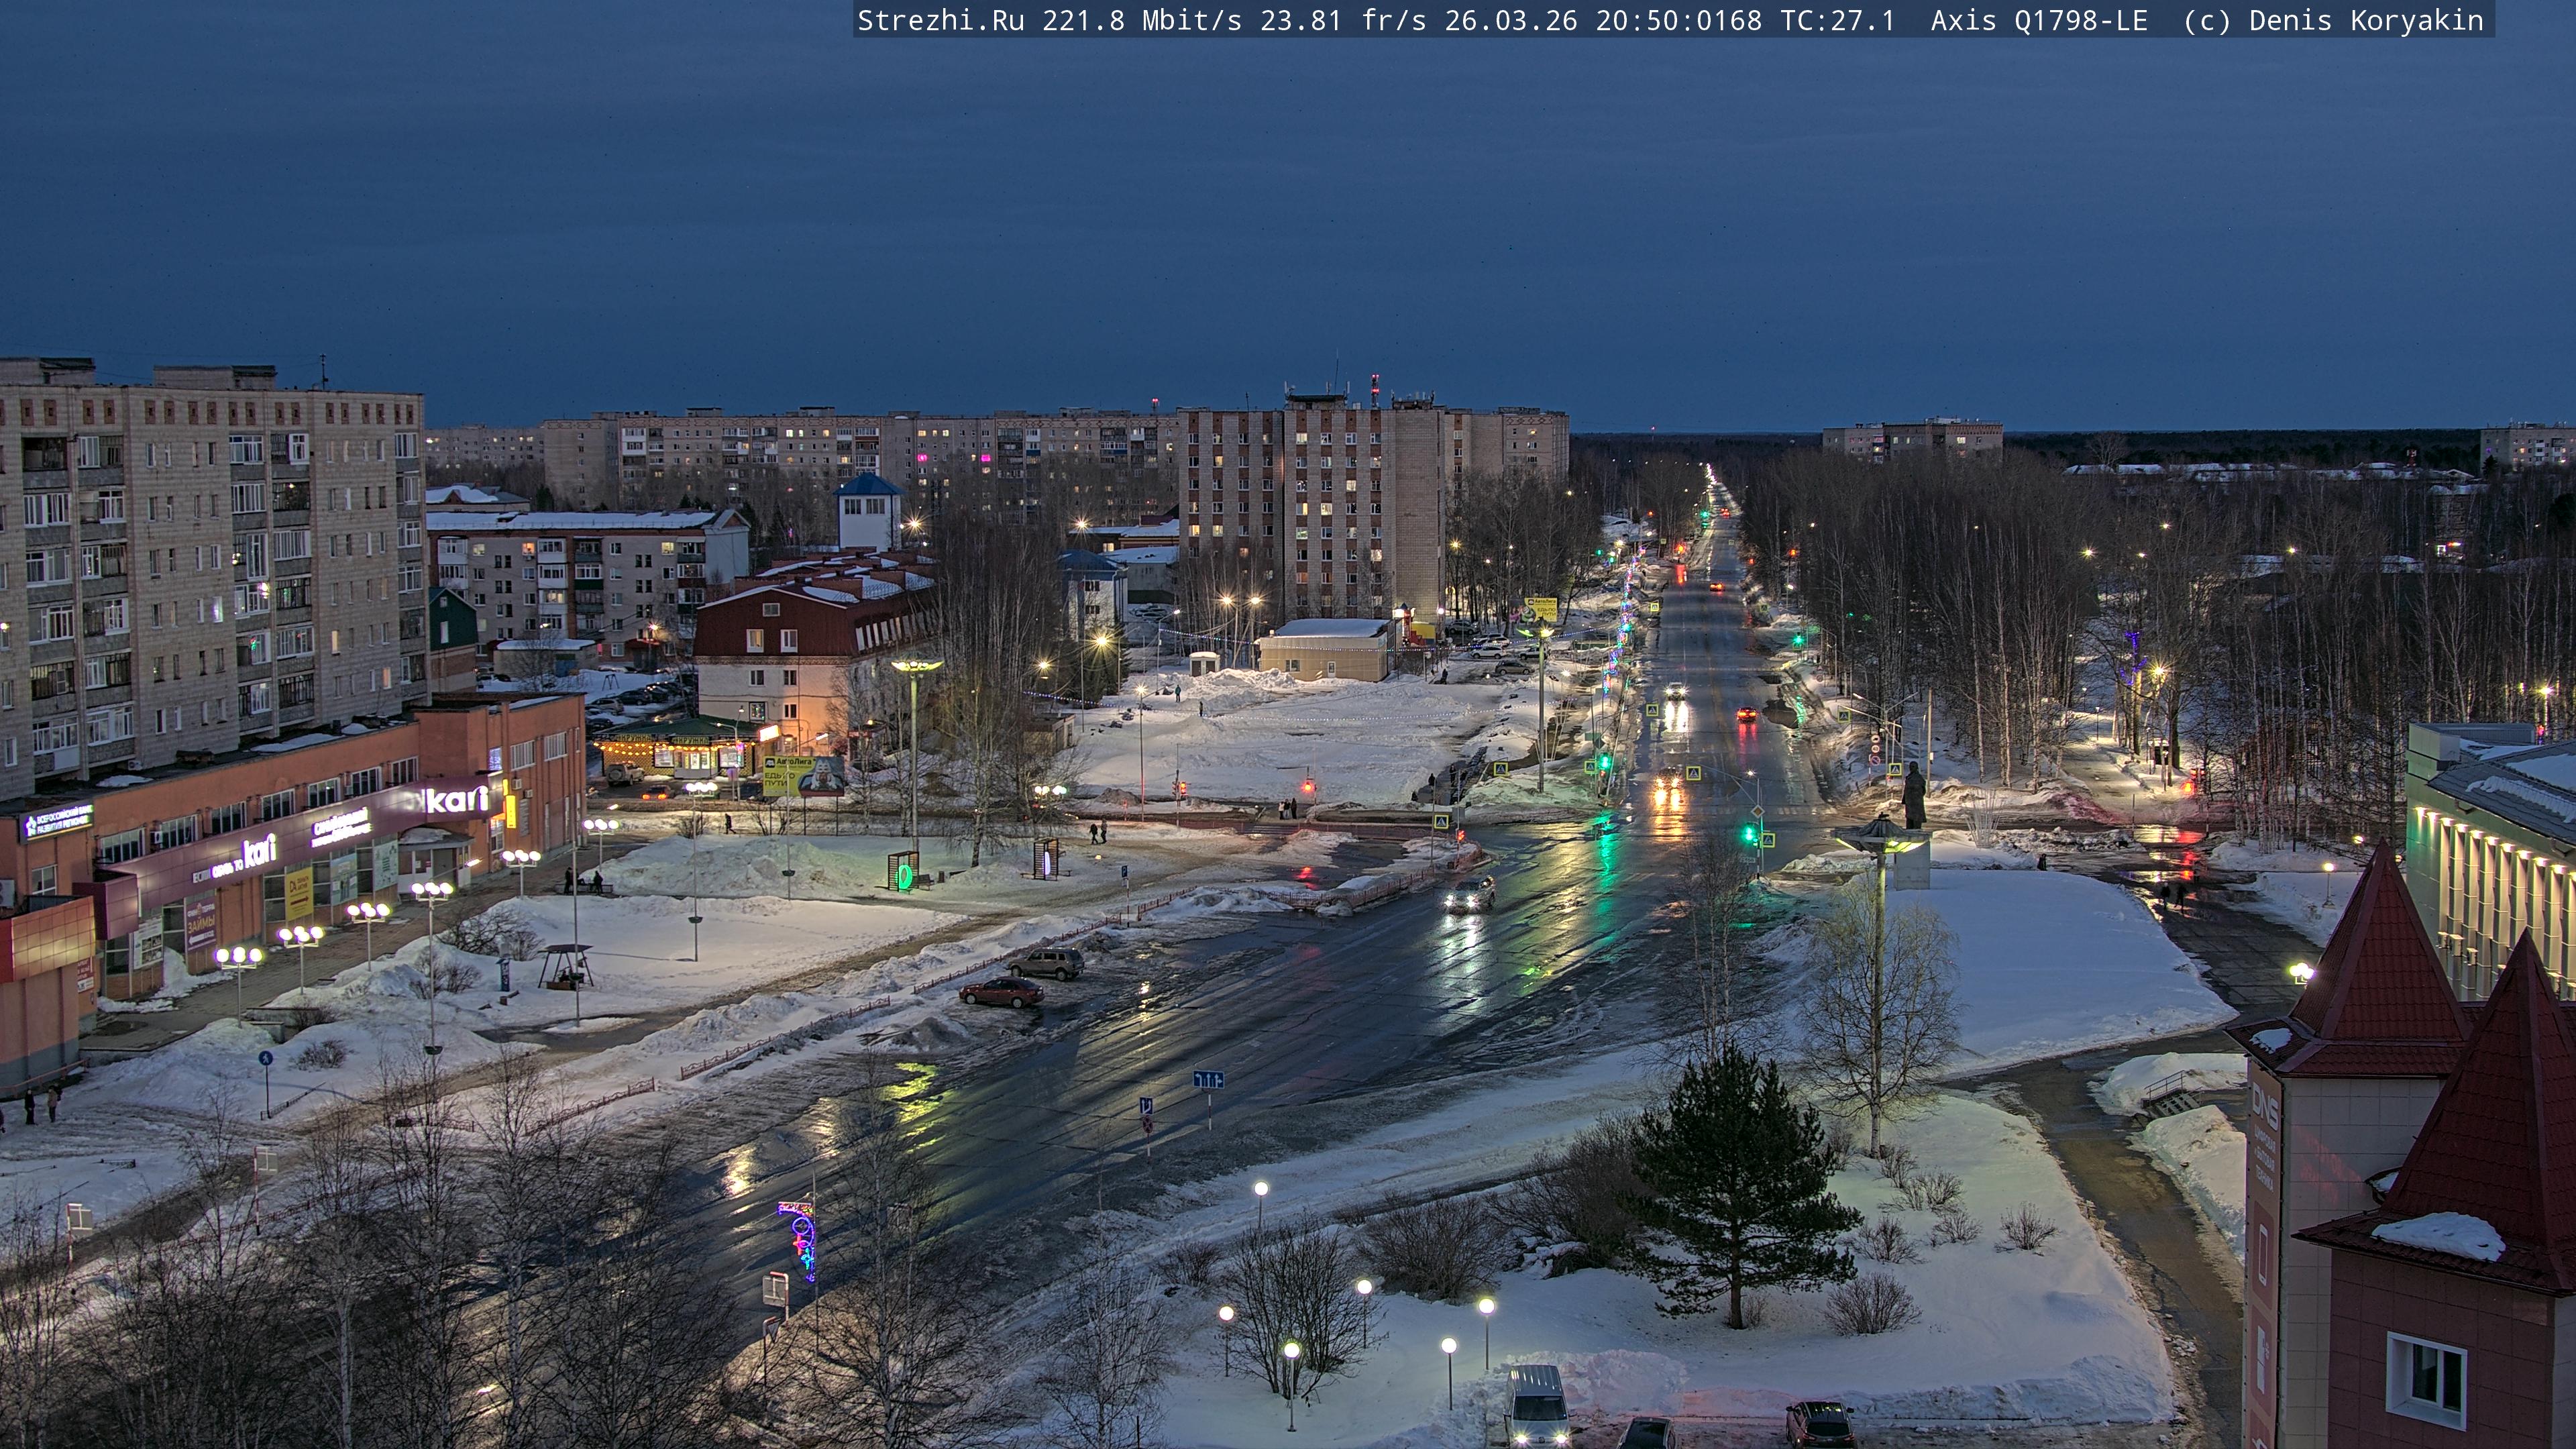Click the large illuminated kari sign

click(457, 799)
